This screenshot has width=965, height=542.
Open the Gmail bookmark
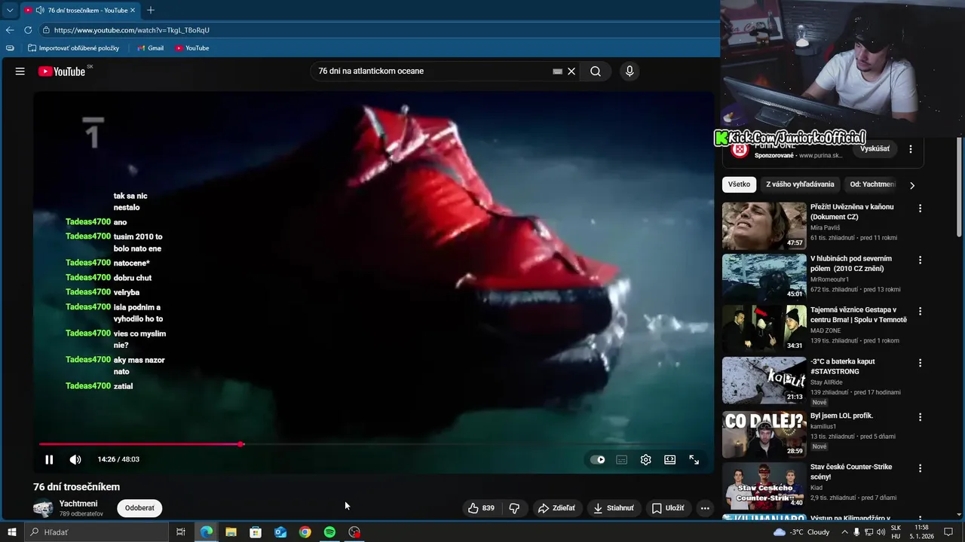[150, 48]
